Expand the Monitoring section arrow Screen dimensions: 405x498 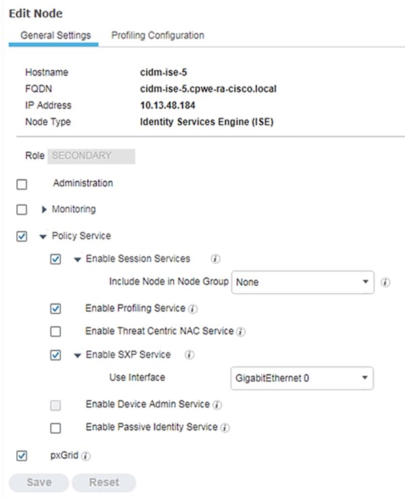pos(44,209)
